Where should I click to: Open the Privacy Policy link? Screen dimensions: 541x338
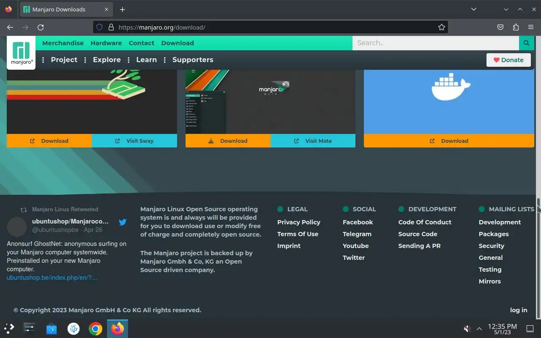(299, 222)
